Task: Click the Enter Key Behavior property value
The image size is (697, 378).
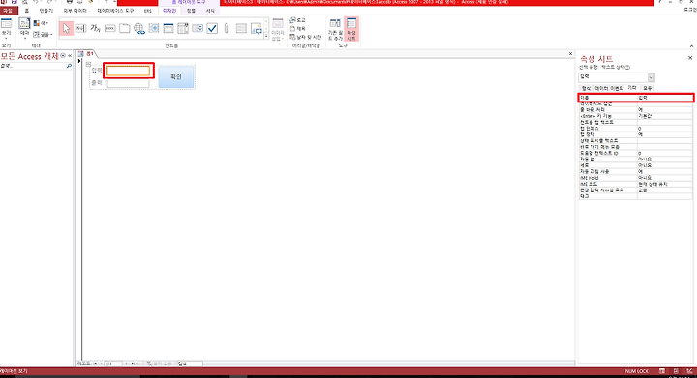Action: [x=664, y=116]
